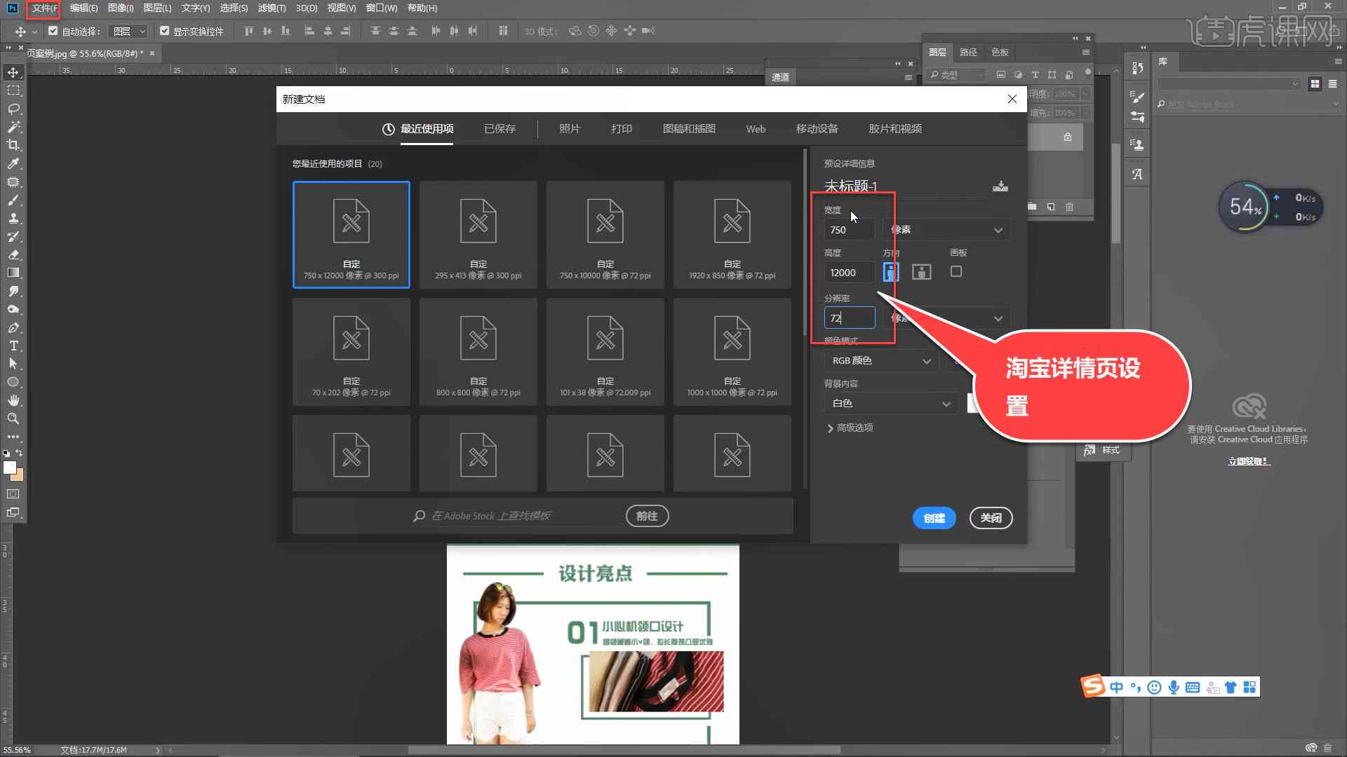Click the 关闭 button
Viewport: 1347px width, 757px height.
pyautogui.click(x=991, y=518)
